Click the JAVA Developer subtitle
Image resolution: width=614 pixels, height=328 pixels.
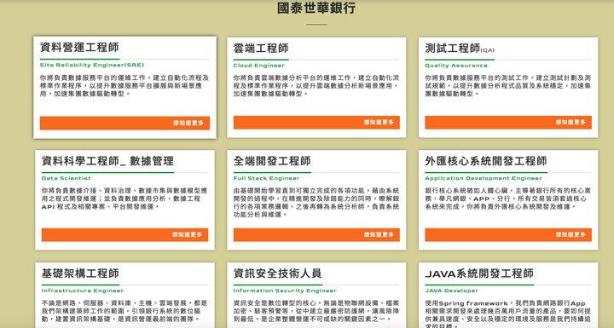pyautogui.click(x=451, y=291)
